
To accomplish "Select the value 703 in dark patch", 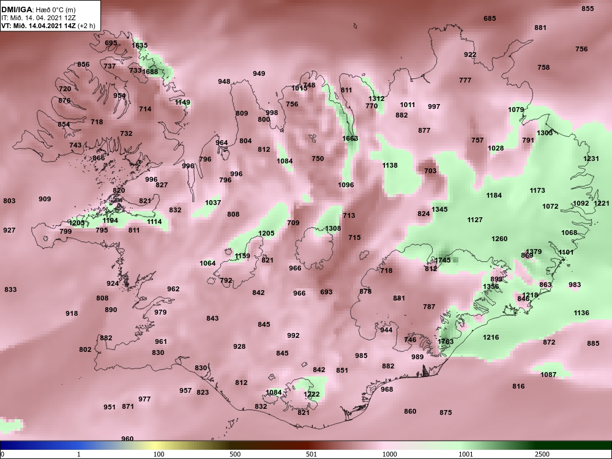I will [430, 171].
